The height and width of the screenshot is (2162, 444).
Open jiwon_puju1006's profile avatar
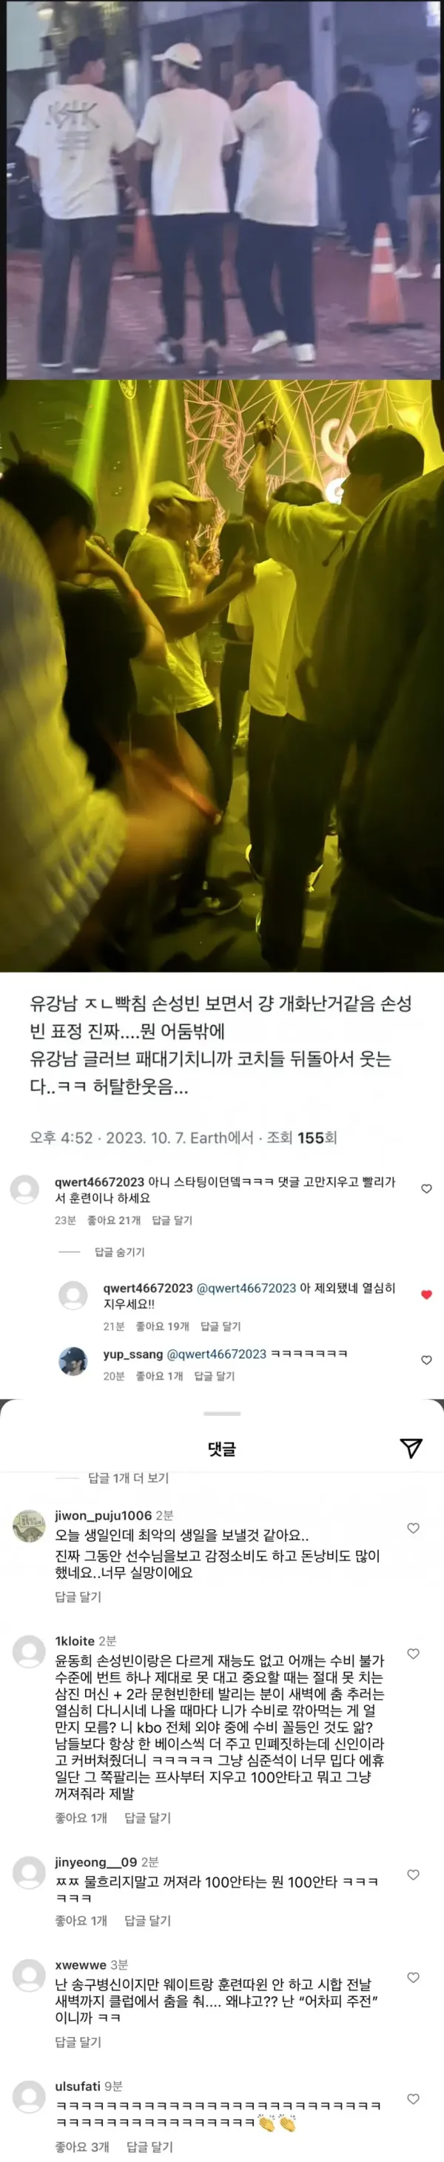point(29,1525)
